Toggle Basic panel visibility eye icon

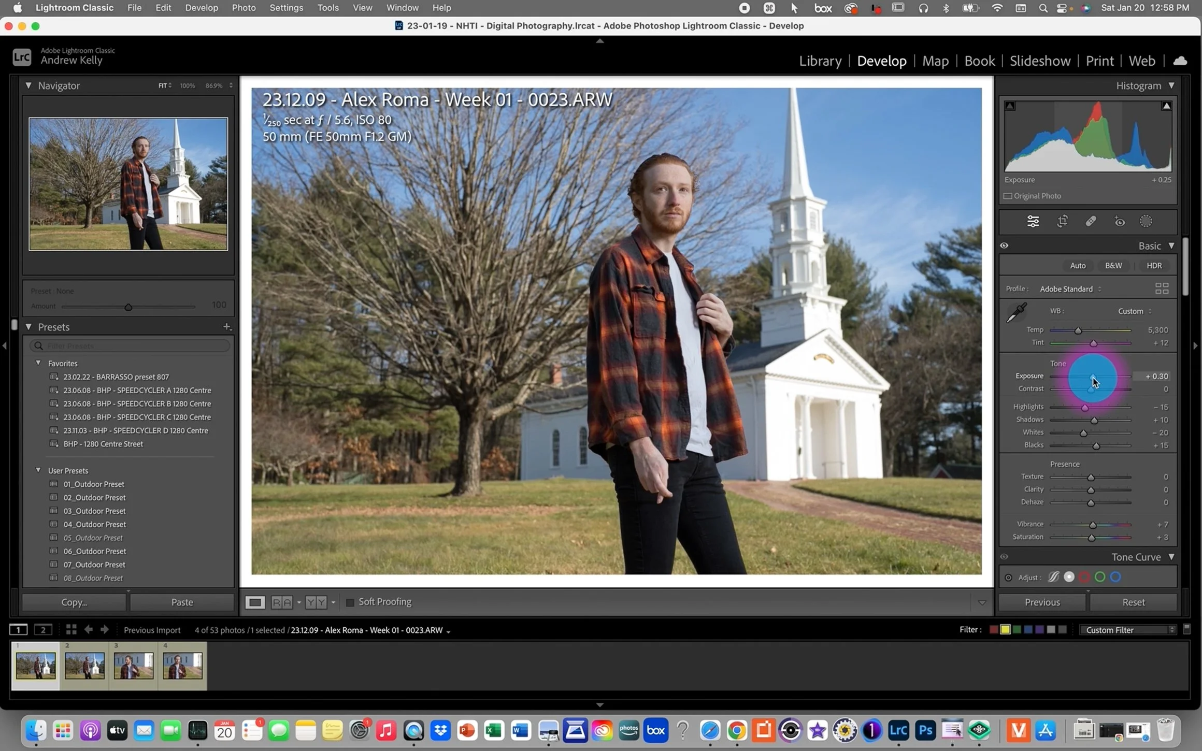[x=1004, y=245]
